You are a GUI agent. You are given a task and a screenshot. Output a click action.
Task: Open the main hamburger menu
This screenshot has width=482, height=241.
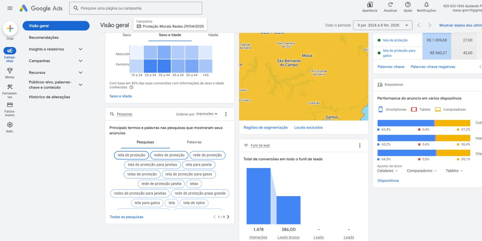pos(10,8)
